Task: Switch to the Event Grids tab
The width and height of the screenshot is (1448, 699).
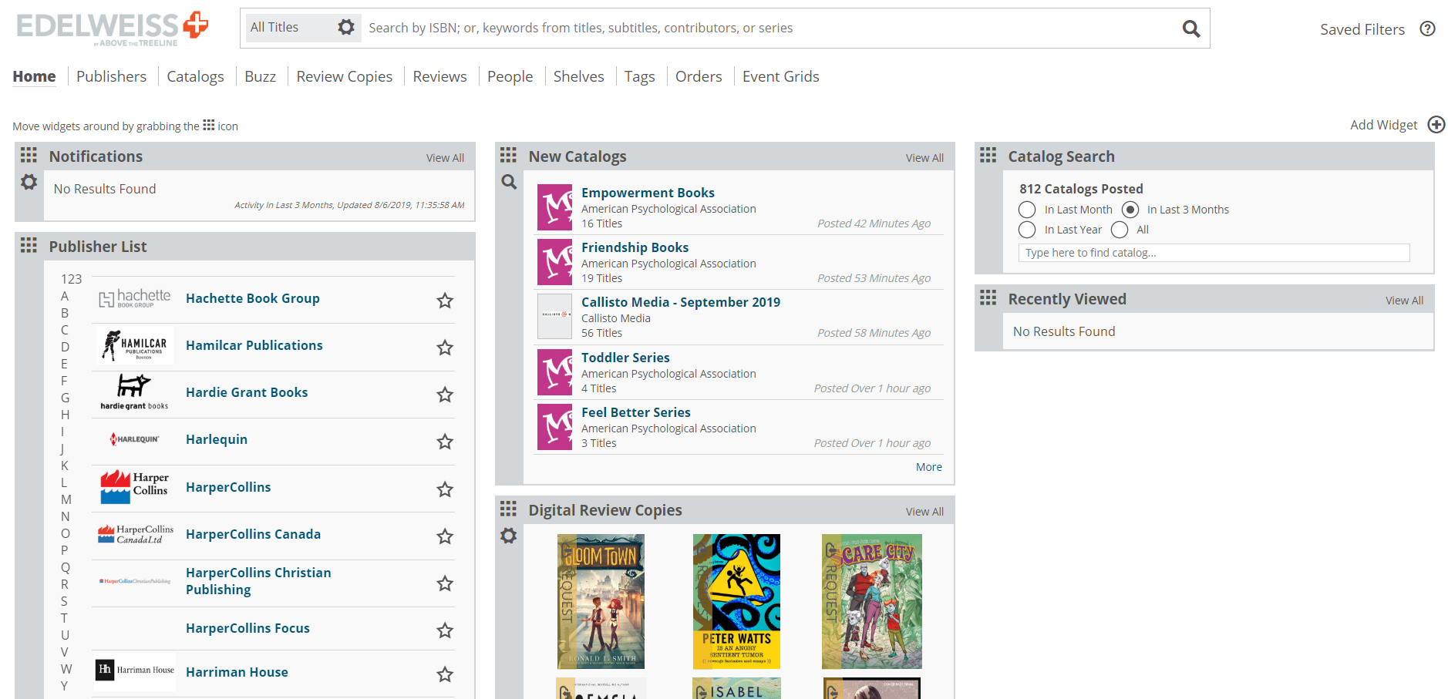Action: tap(780, 76)
